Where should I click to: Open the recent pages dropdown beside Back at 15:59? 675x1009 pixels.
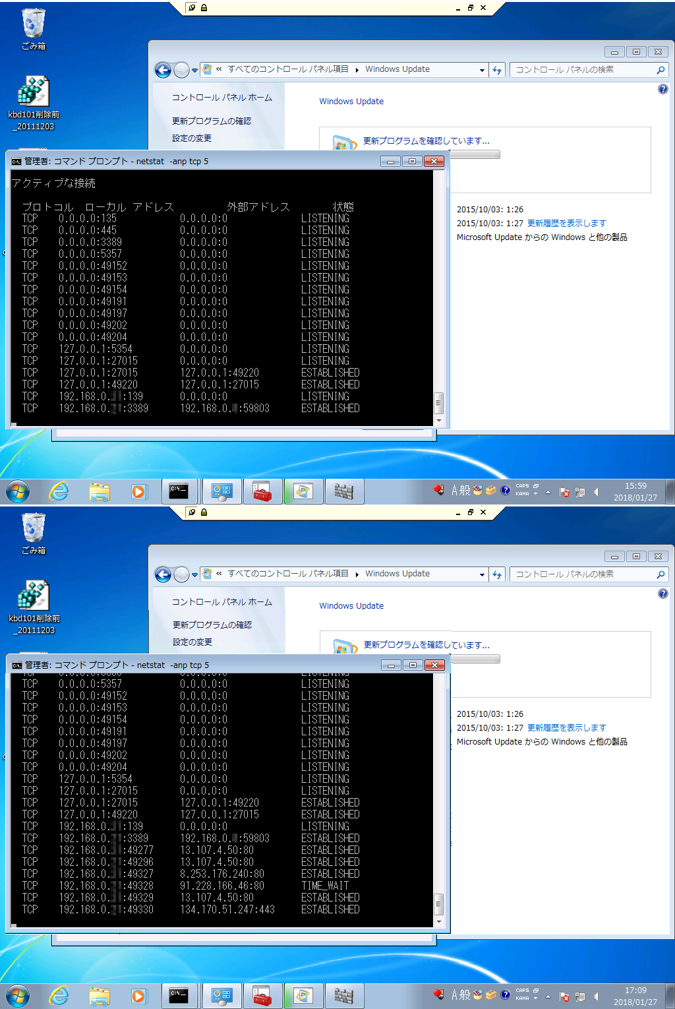click(x=194, y=71)
